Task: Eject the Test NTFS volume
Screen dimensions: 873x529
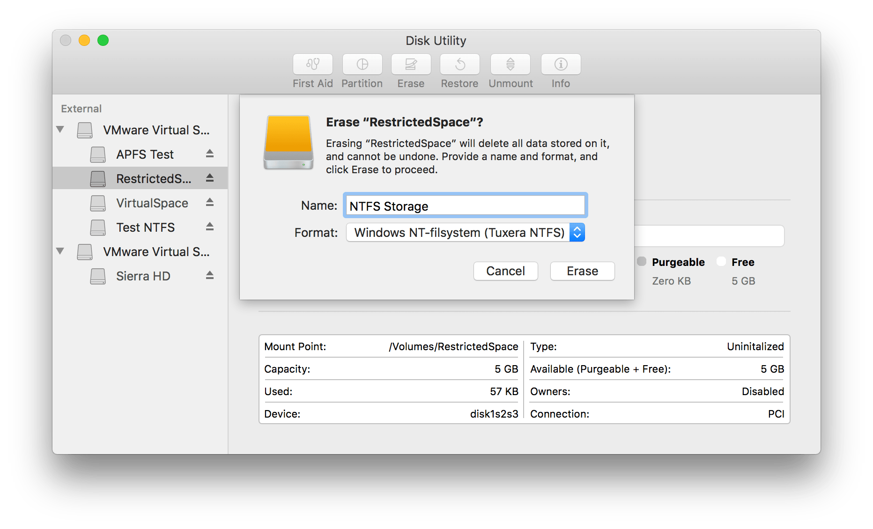Action: point(209,227)
